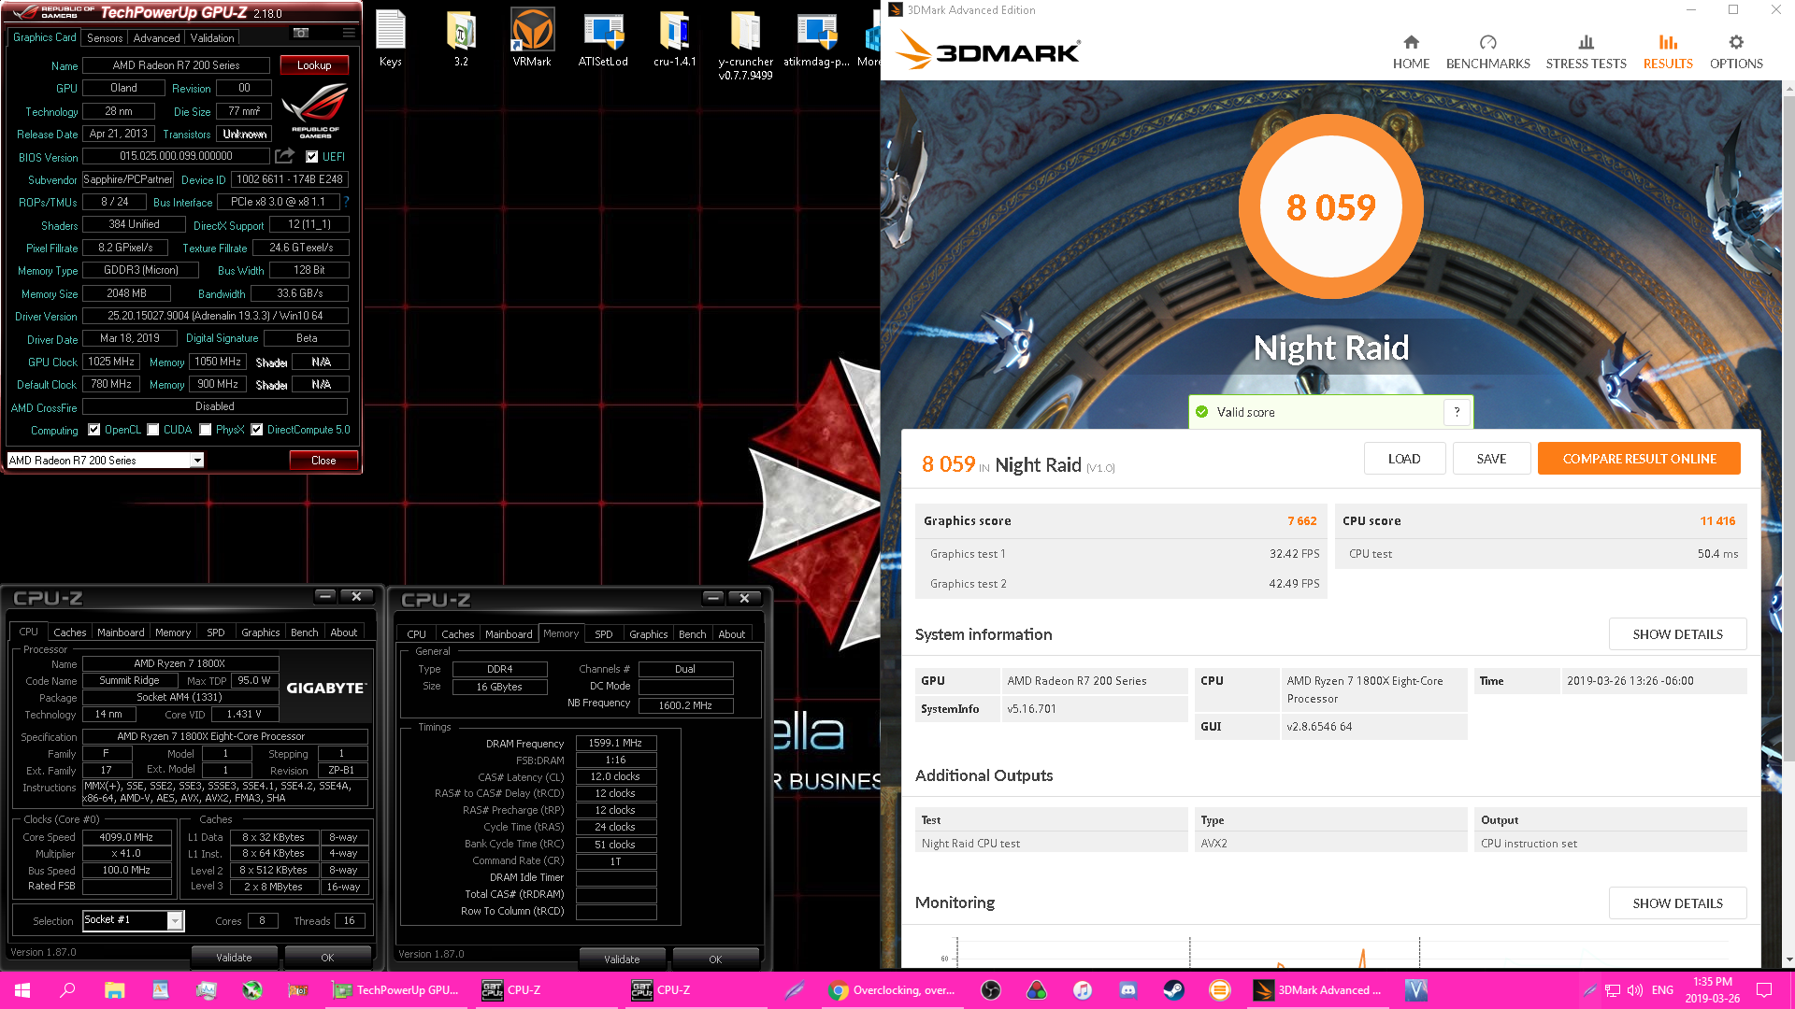
Task: Open Steam from the taskbar
Action: 1173,990
